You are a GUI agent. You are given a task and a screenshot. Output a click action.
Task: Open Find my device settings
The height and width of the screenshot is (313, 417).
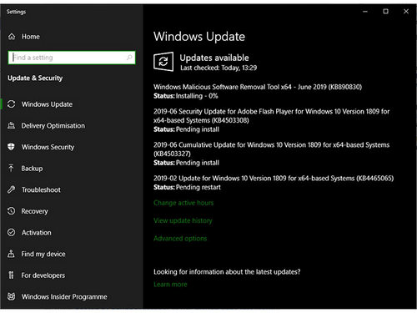43,254
